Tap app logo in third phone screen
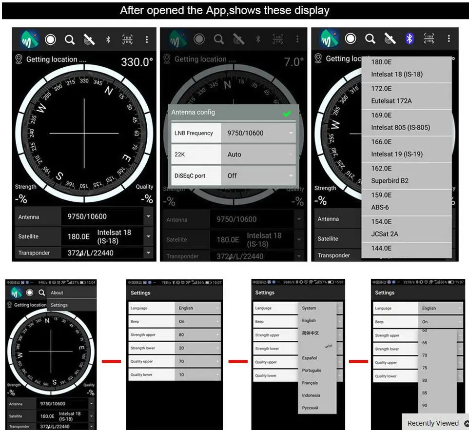 330,39
